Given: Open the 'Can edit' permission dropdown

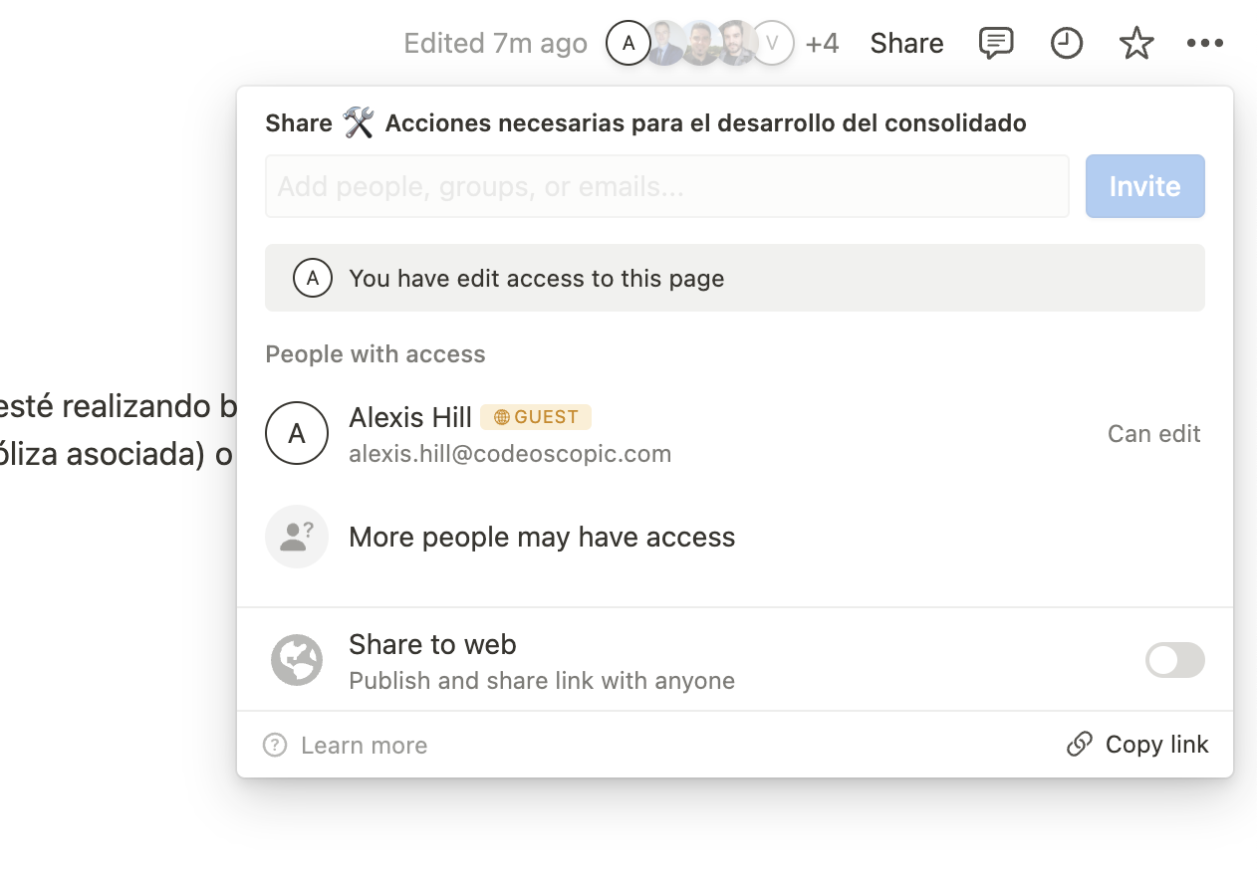Looking at the screenshot, I should click(x=1153, y=434).
